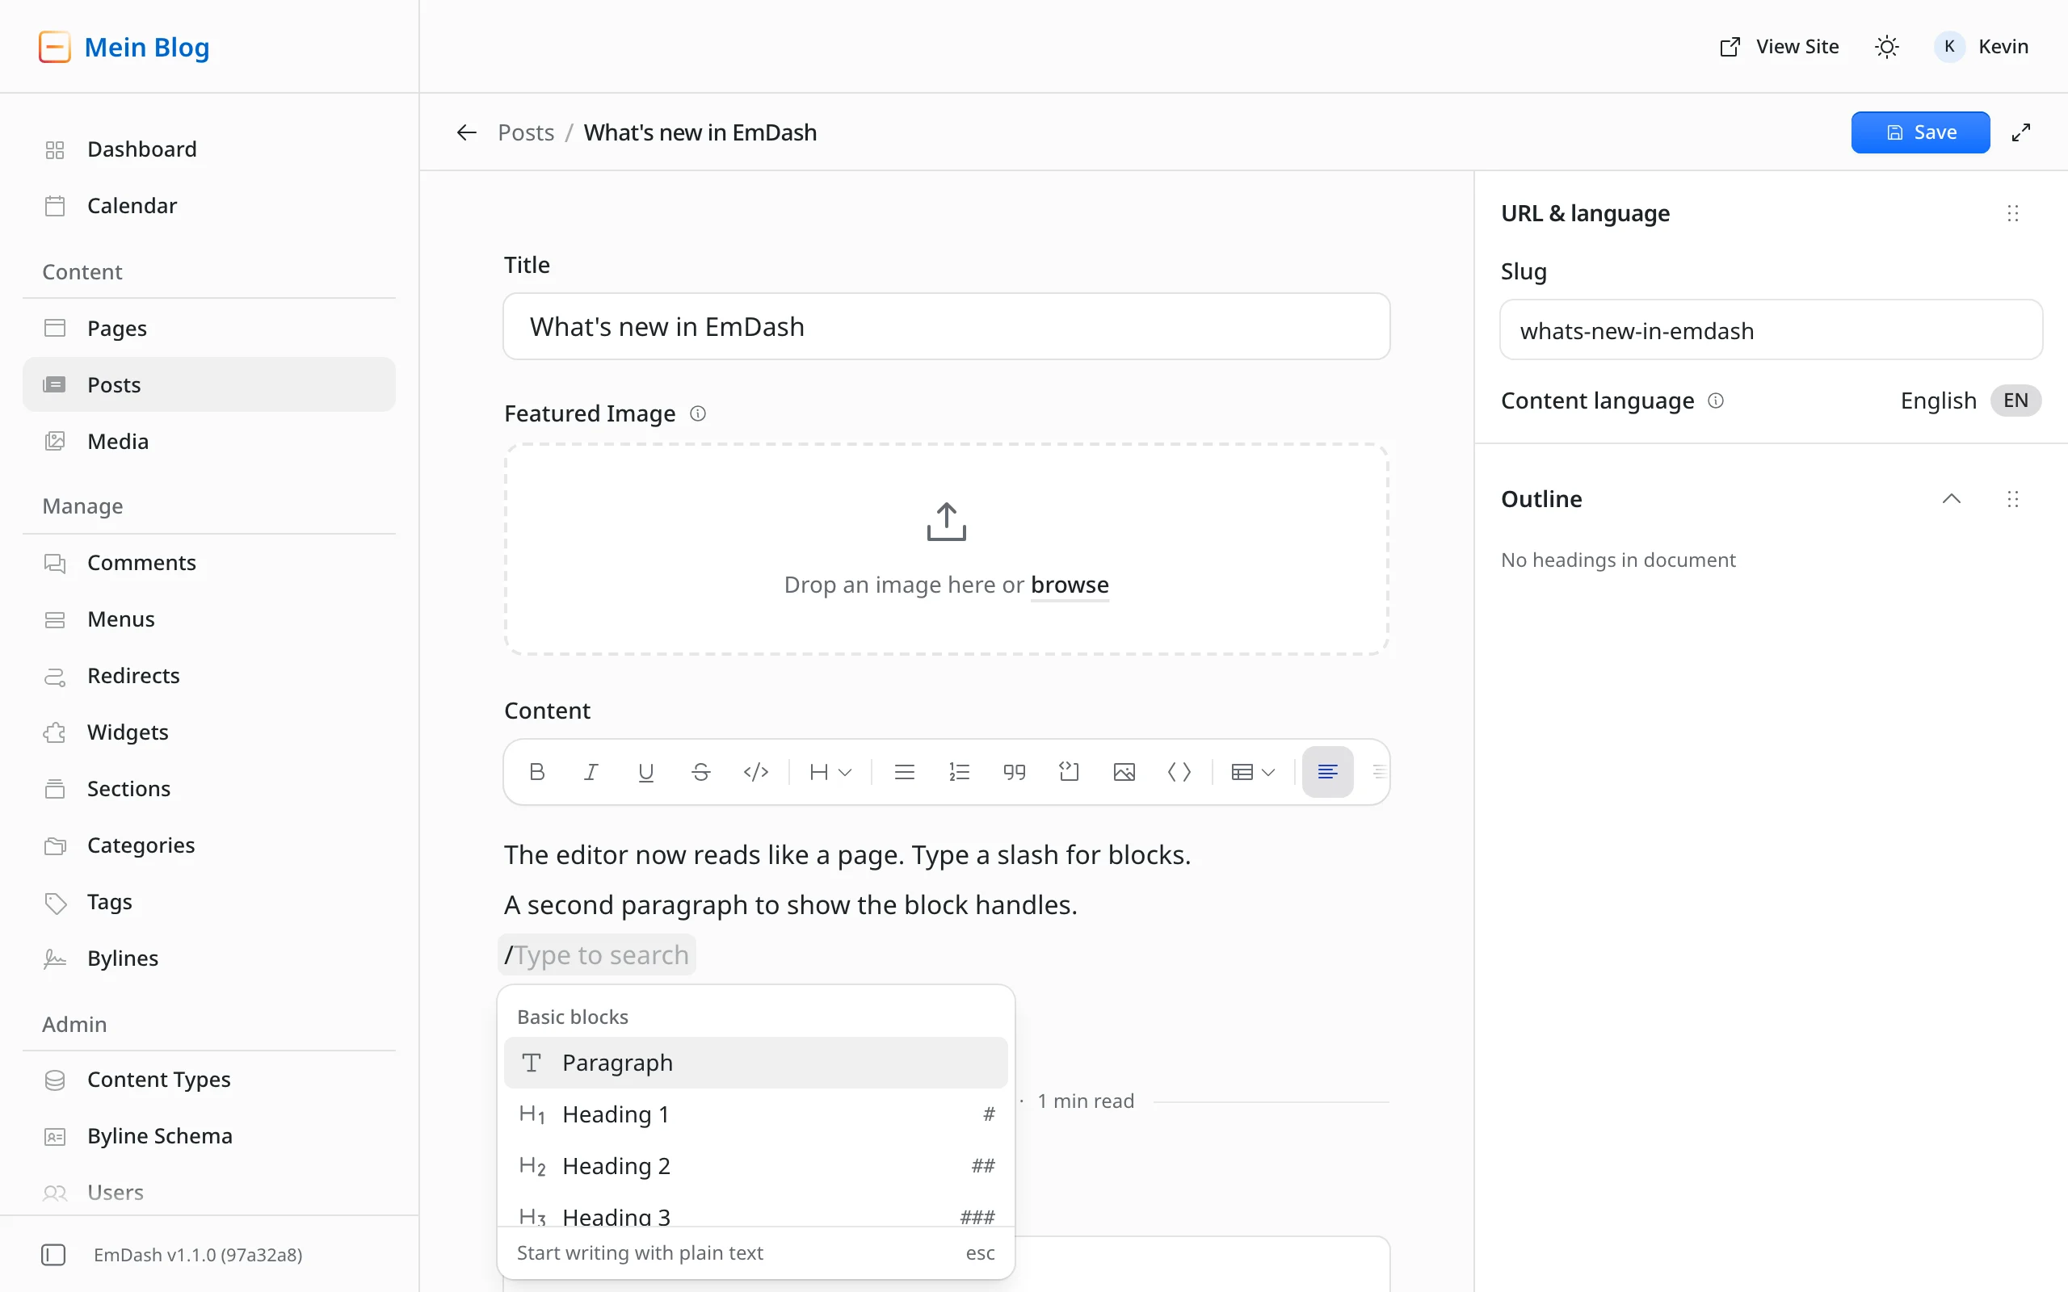Collapse the Outline panel
The image size is (2068, 1292).
coord(1951,498)
